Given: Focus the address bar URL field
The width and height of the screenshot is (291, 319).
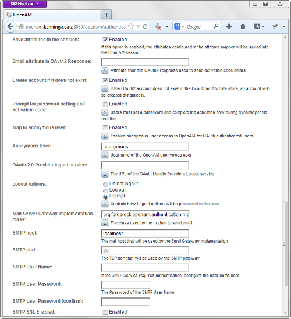Looking at the screenshot, I should coord(75,27).
